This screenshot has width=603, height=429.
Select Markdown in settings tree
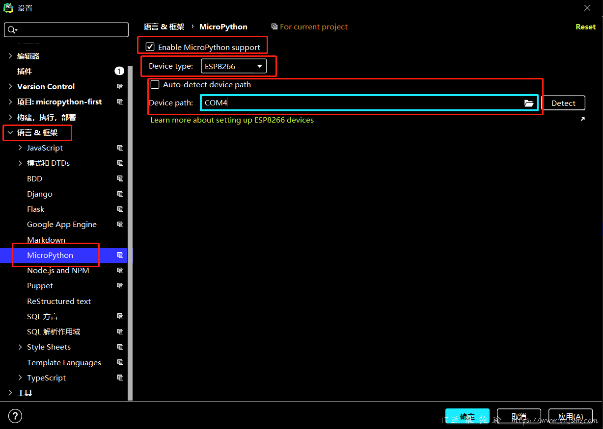tap(46, 240)
